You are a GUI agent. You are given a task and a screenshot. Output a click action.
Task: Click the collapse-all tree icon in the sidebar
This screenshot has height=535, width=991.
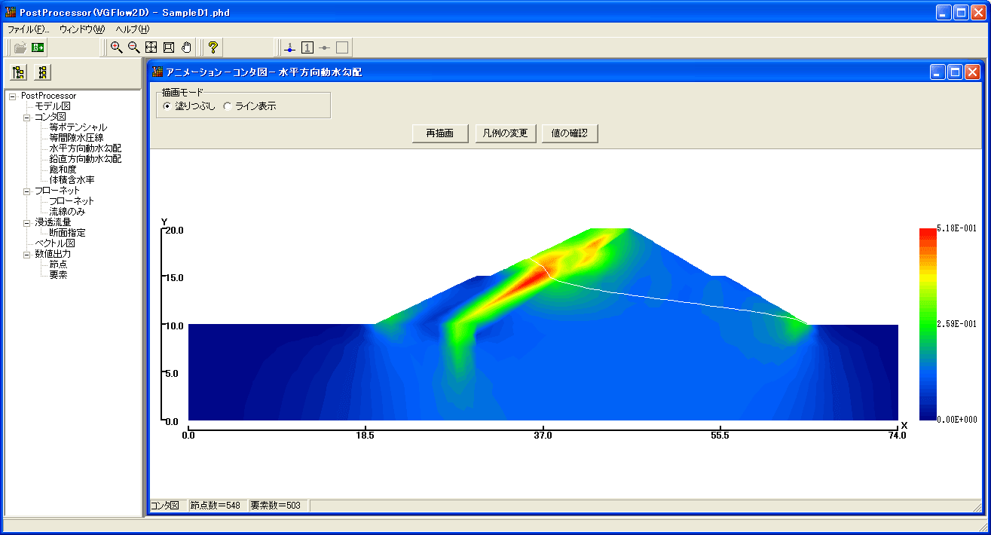coord(43,72)
